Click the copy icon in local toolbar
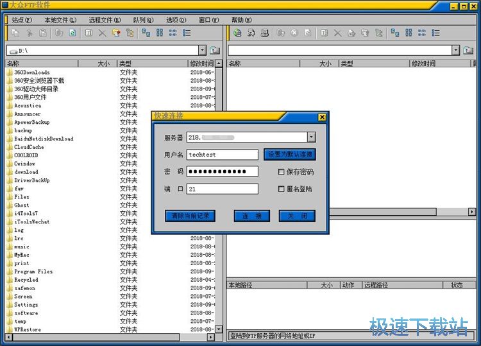This screenshot has width=481, height=346. click(x=15, y=33)
